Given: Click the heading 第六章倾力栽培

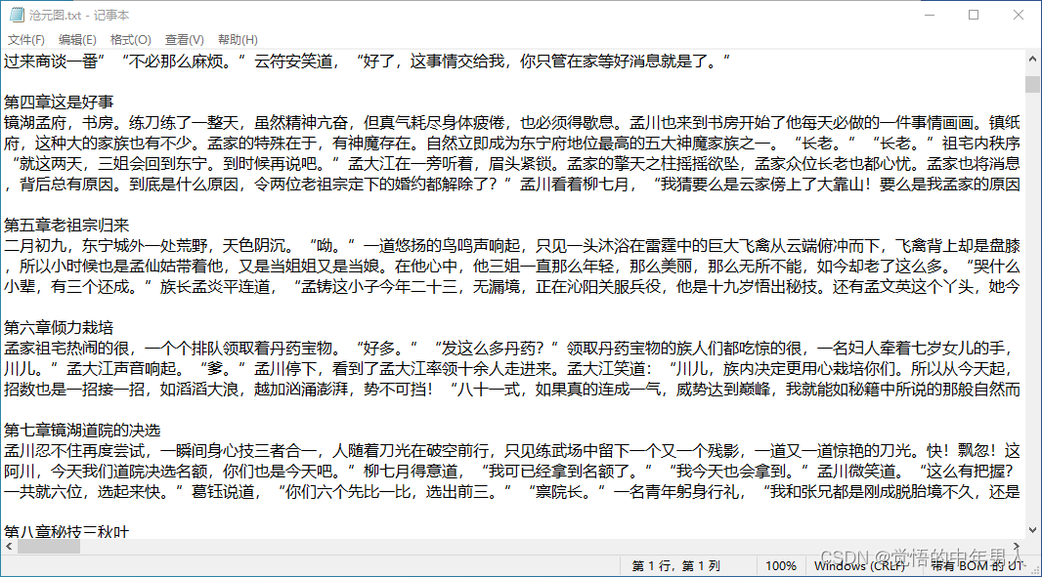Looking at the screenshot, I should coord(60,328).
